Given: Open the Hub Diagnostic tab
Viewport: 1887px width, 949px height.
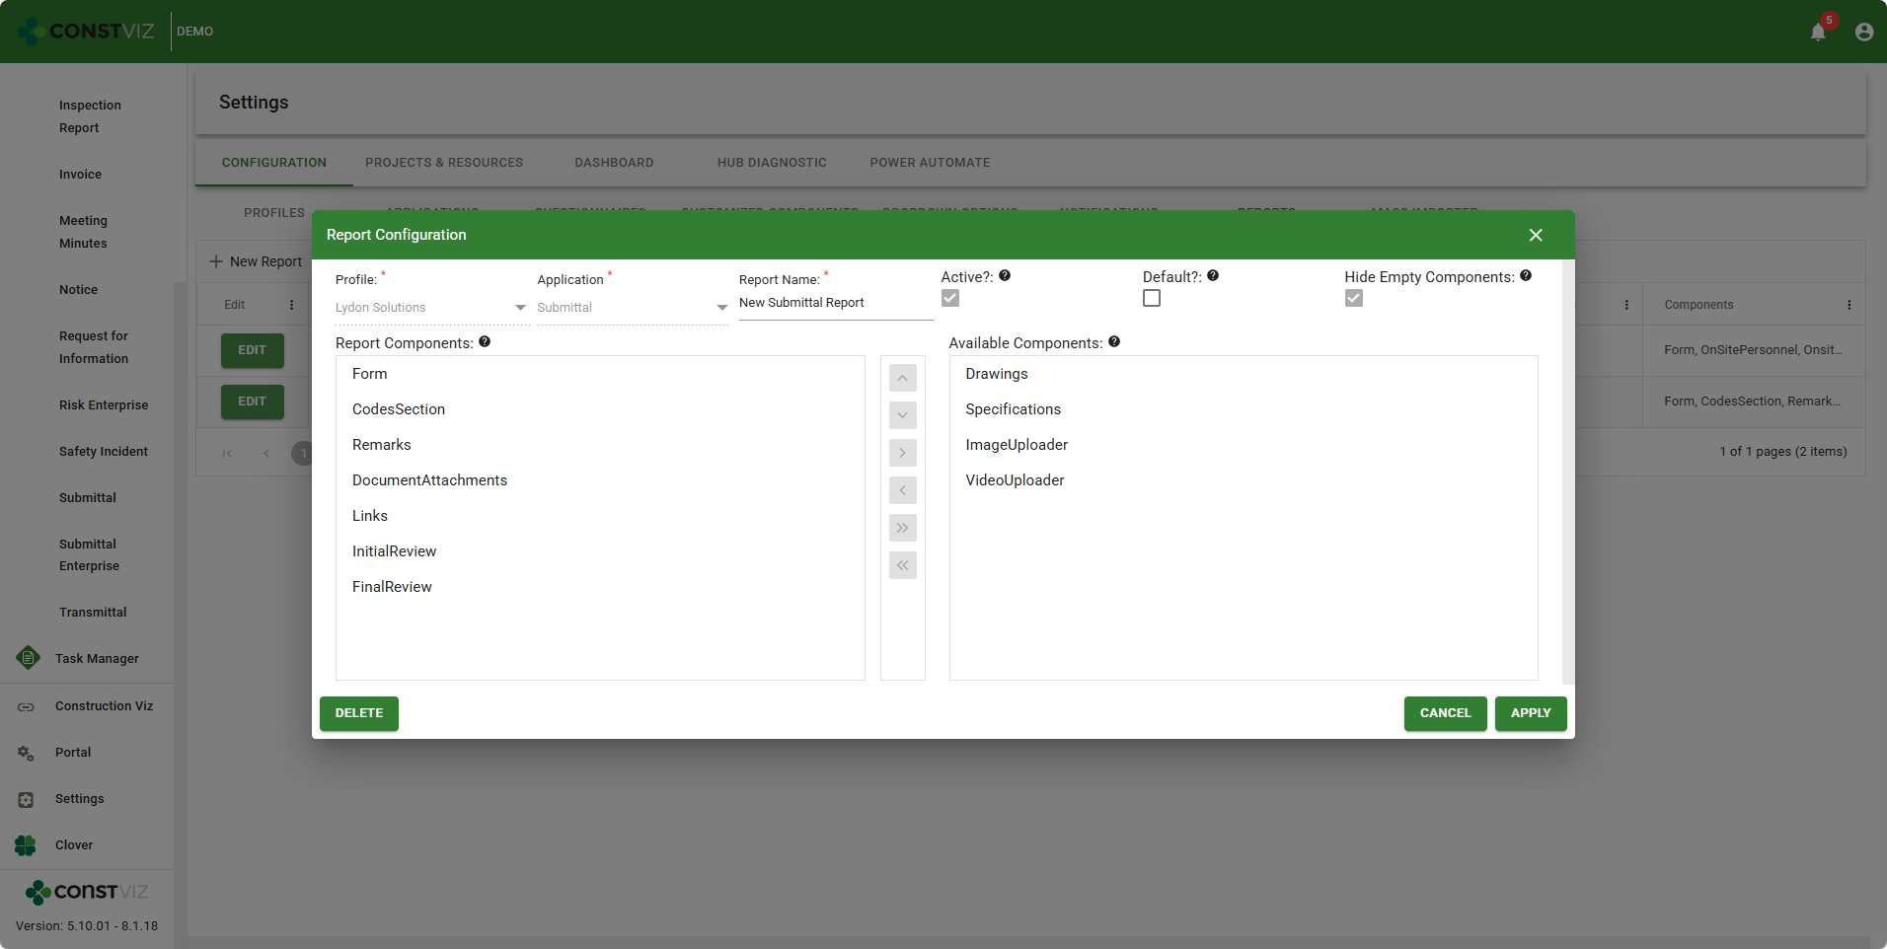Looking at the screenshot, I should [772, 163].
